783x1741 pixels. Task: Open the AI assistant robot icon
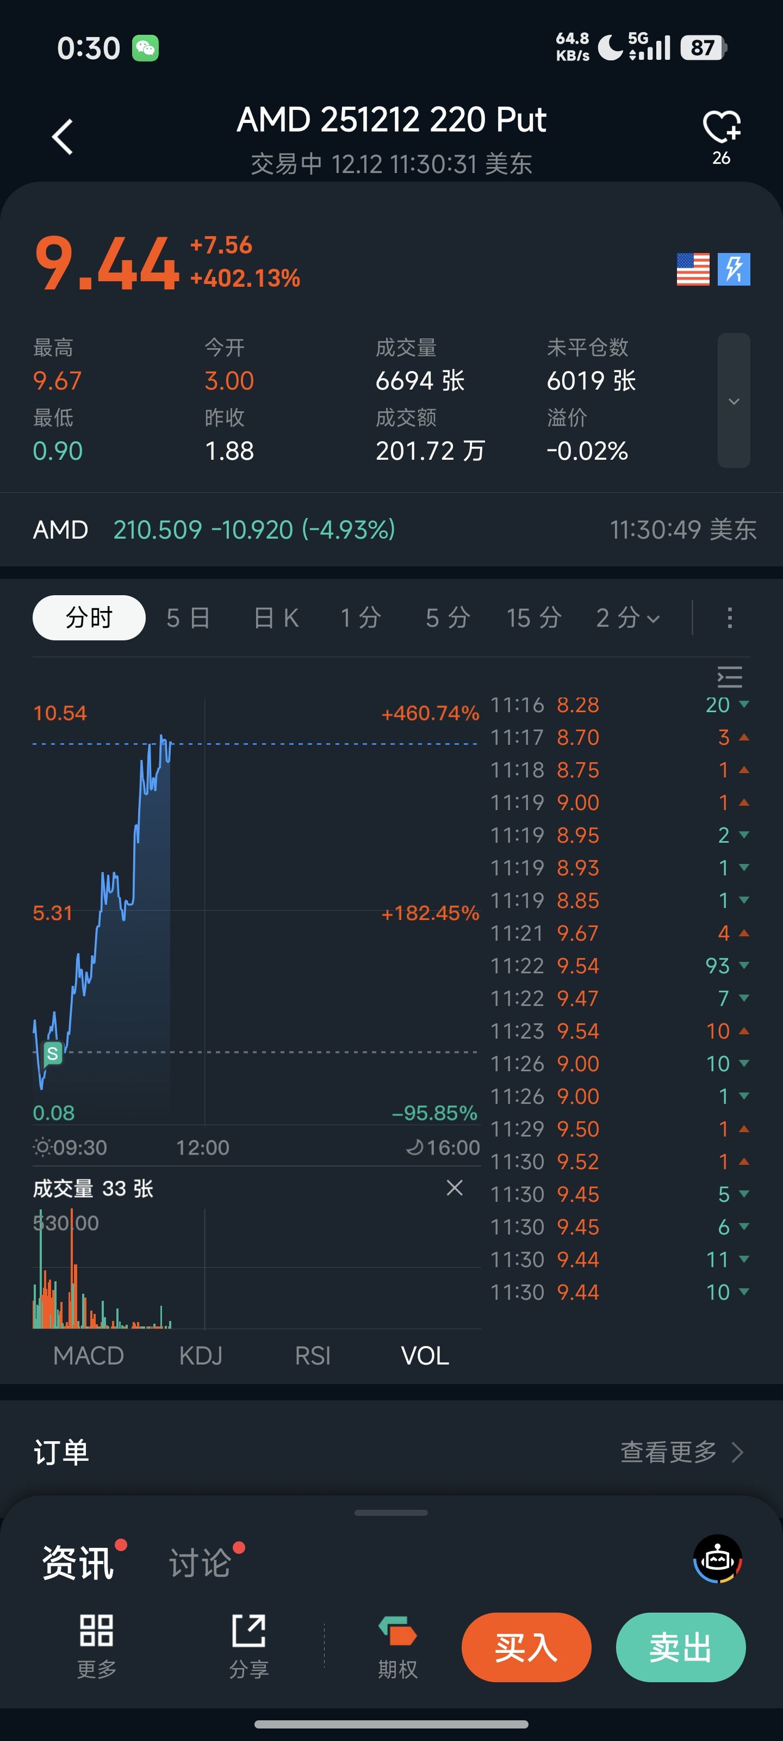[717, 1560]
